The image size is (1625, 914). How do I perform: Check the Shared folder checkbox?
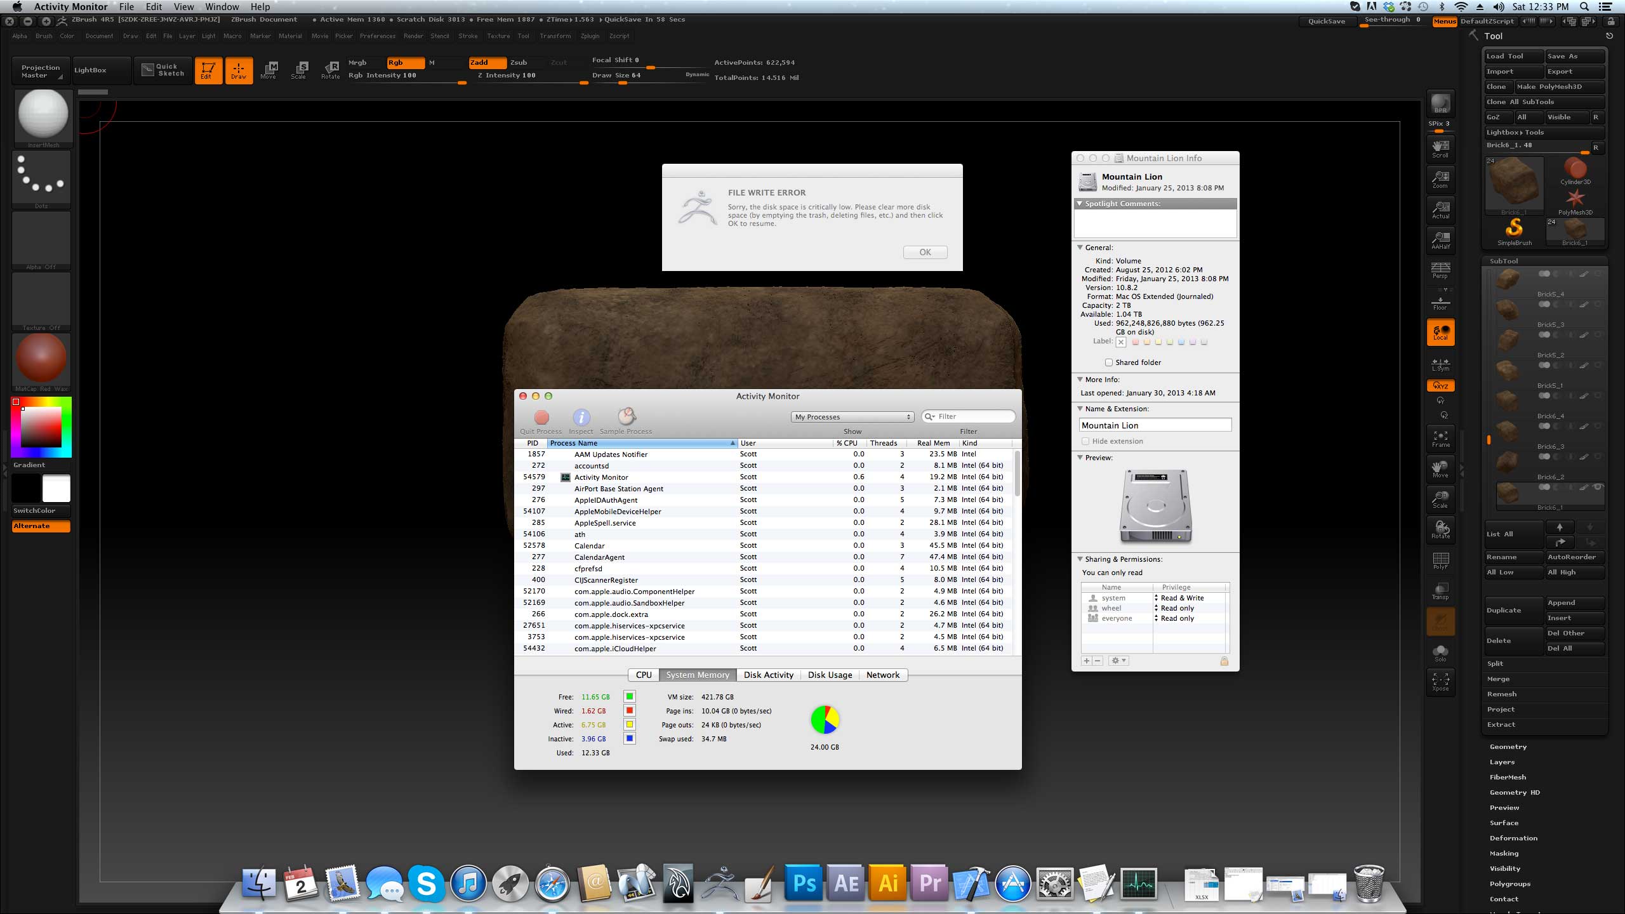point(1108,362)
